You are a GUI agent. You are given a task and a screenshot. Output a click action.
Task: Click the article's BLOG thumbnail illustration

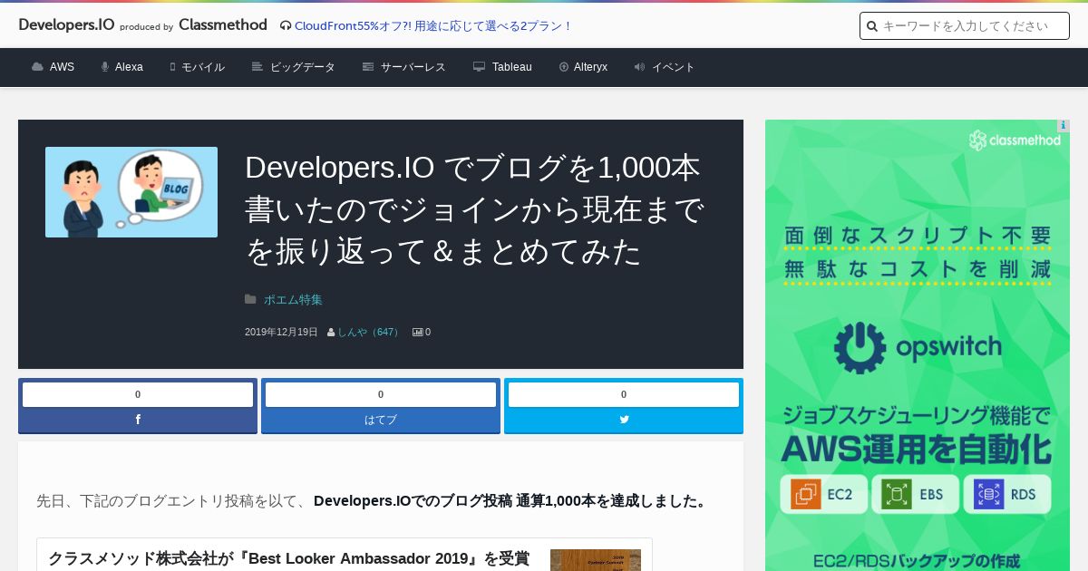tap(131, 192)
